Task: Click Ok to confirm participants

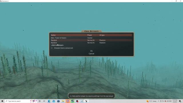Action: point(91,51)
